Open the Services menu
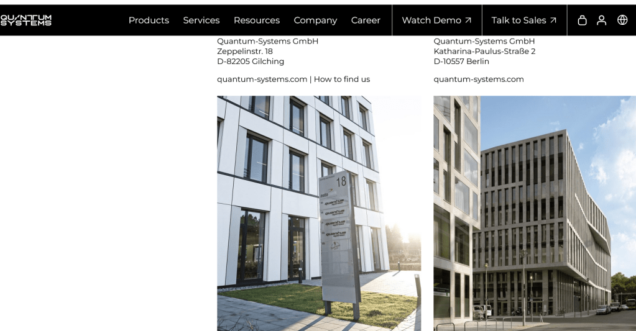The width and height of the screenshot is (636, 331). [201, 20]
